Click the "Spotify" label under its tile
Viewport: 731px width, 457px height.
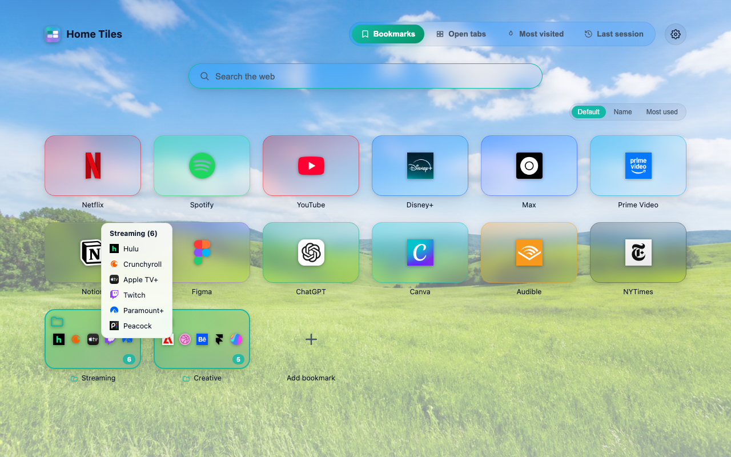point(202,205)
